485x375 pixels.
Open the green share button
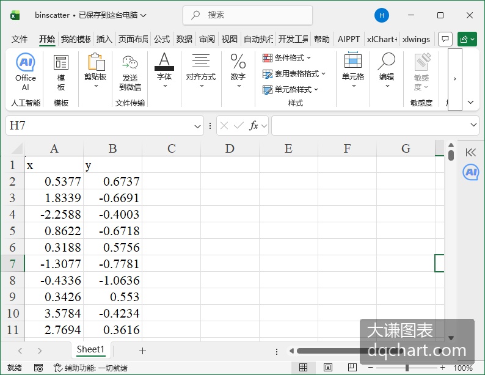(x=467, y=39)
